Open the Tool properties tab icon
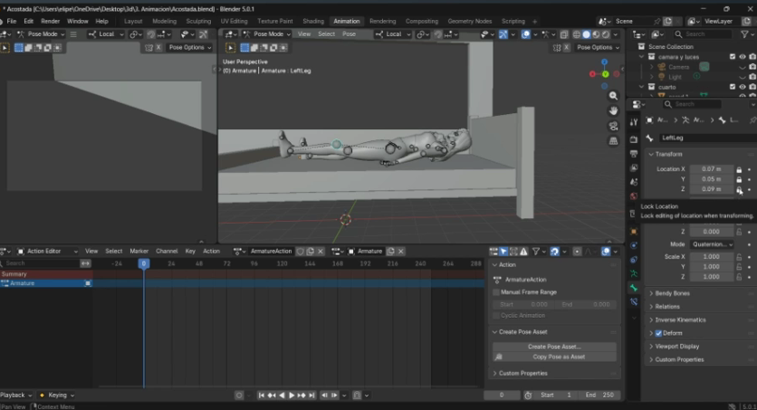The image size is (757, 410). coord(634,121)
